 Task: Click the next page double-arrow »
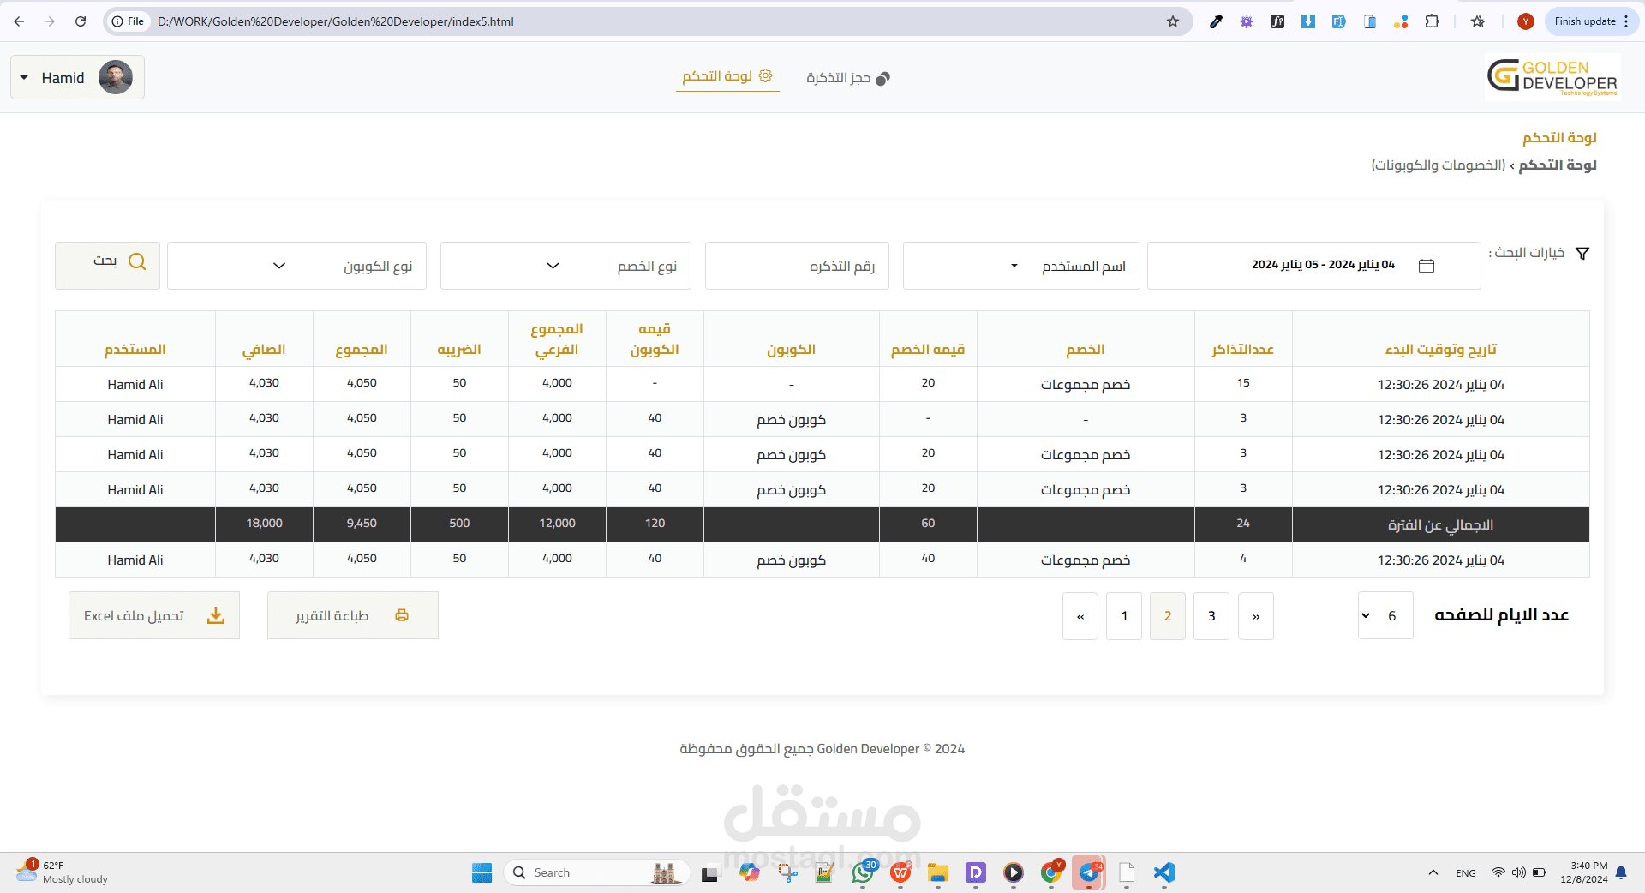1256,616
